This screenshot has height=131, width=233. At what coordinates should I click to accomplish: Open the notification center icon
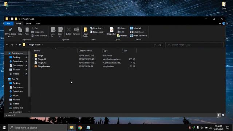pos(228,128)
